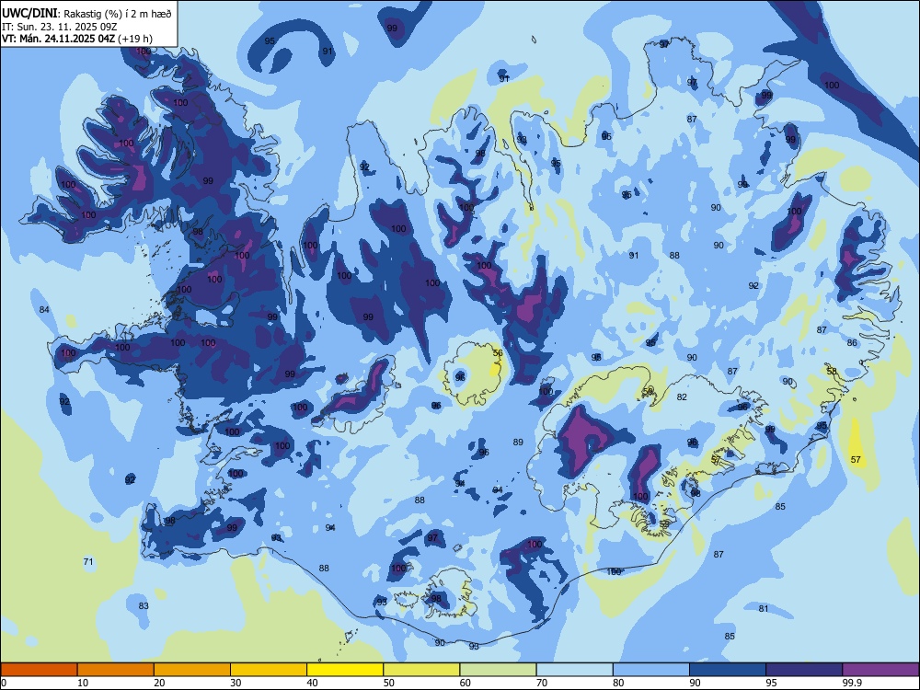Click the legend scale label '60'
The image size is (920, 690).
[x=466, y=683]
